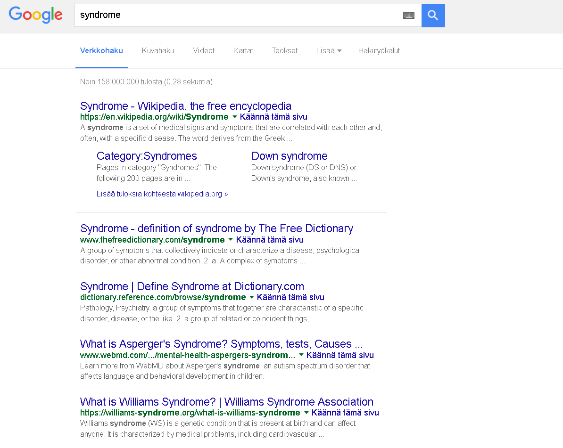Image resolution: width=563 pixels, height=448 pixels.
Task: Expand the arrow next to the webmd.com URL
Action: 301,355
